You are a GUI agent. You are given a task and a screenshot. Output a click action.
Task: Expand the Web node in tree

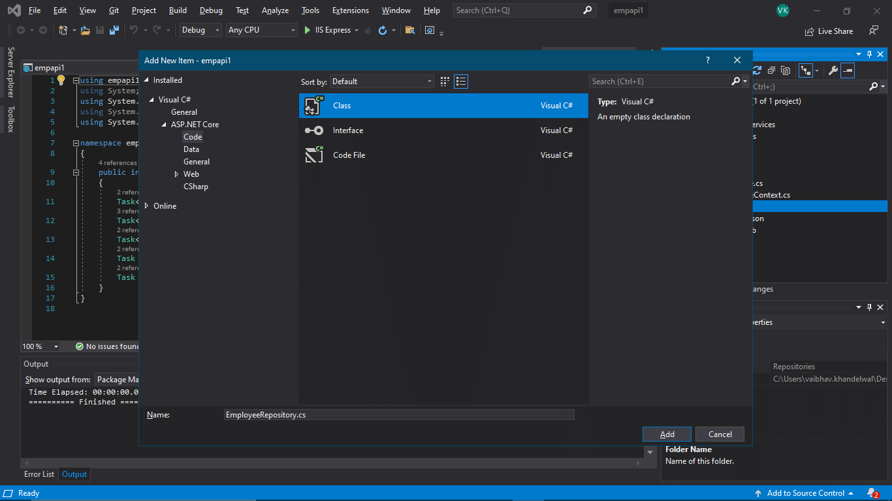point(176,174)
